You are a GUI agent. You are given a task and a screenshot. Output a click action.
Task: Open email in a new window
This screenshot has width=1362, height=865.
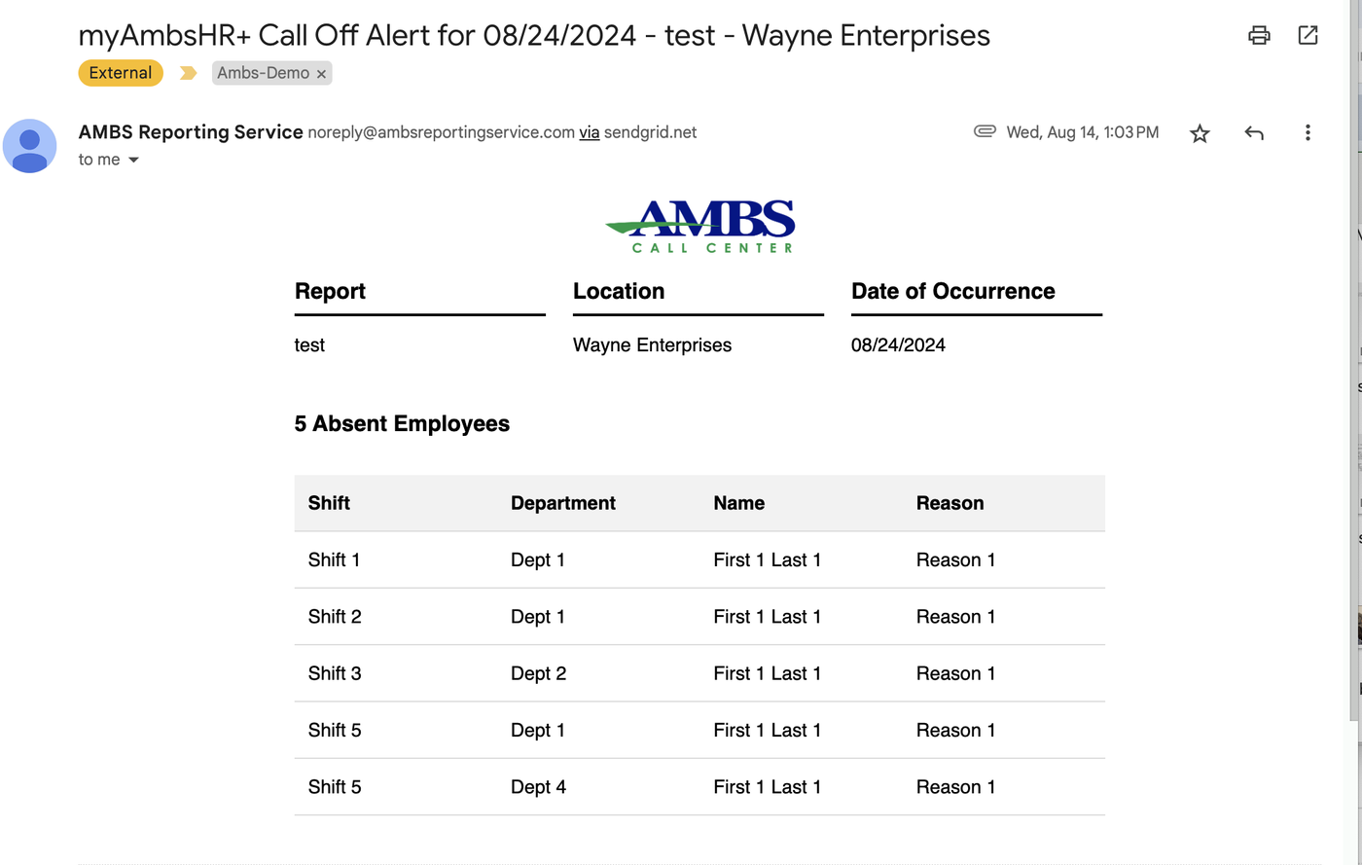(x=1308, y=35)
